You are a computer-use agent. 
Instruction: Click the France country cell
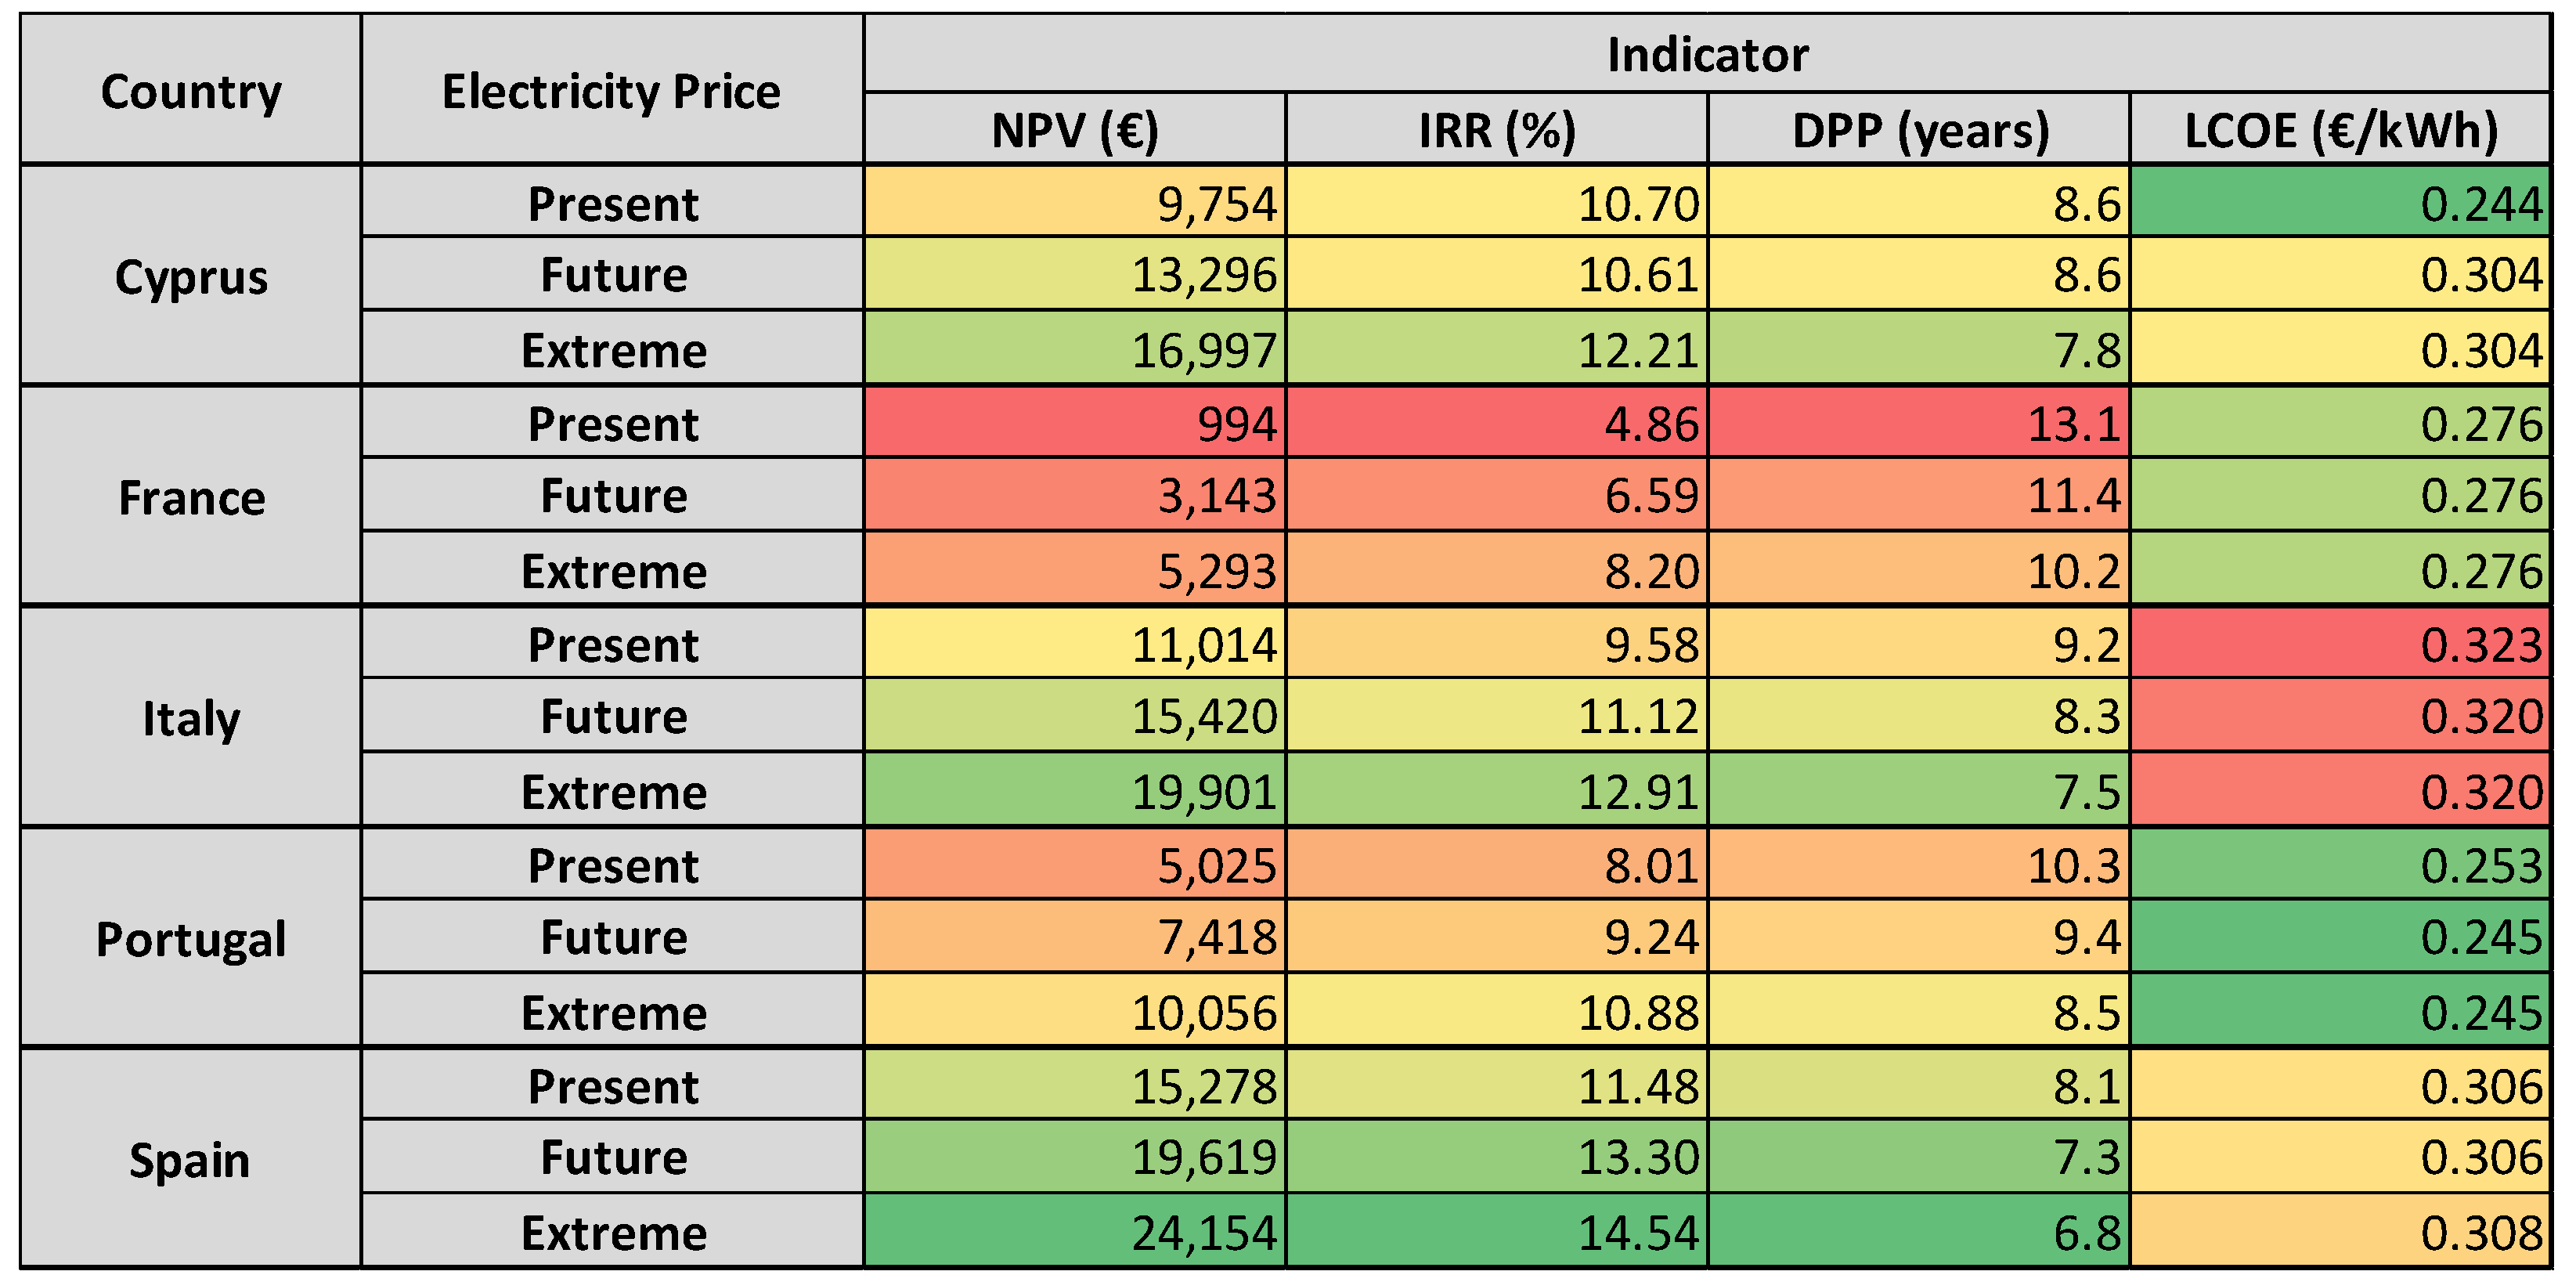coord(190,497)
